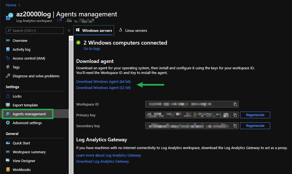The image size is (292, 174).
Task: Open Learn more about Log Analytics Gateway
Action: click(109, 155)
